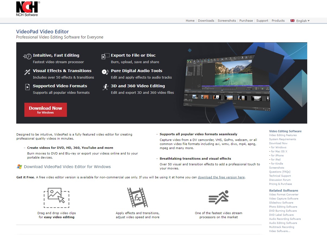This screenshot has height=235, width=327.
Task: Open System Requirements sidebar link
Action: coord(283,139)
